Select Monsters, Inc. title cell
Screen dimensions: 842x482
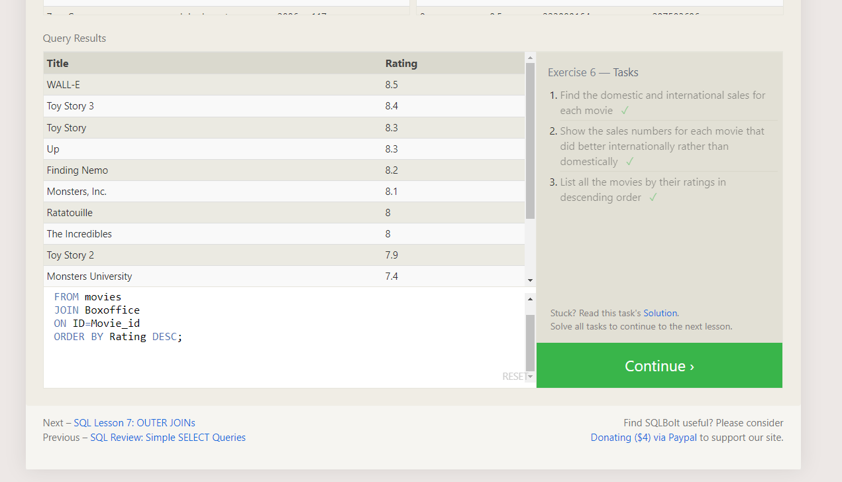click(77, 192)
